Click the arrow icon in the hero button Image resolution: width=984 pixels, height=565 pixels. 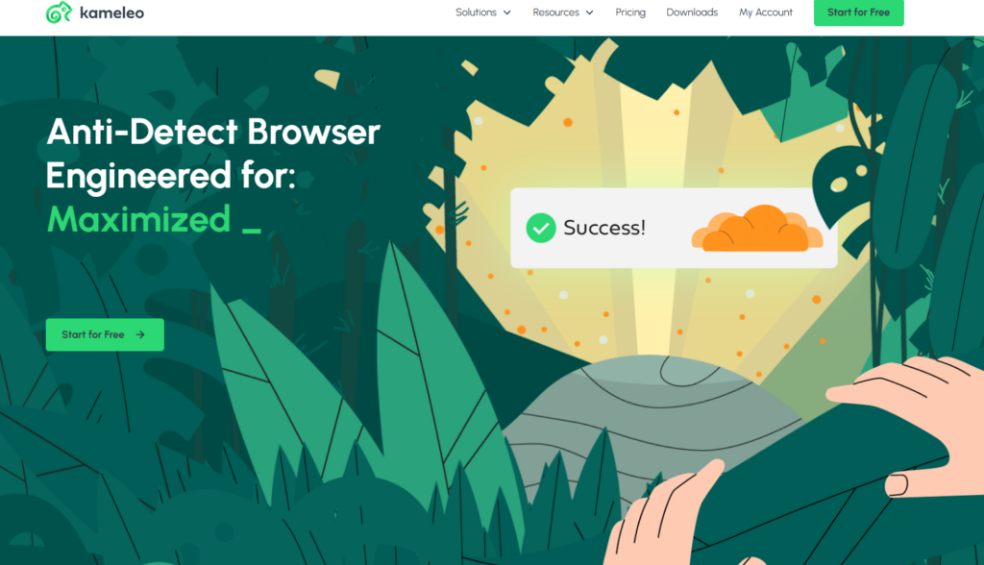click(140, 334)
